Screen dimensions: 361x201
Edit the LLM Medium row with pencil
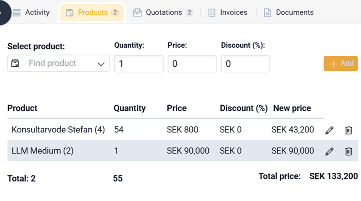(x=330, y=151)
